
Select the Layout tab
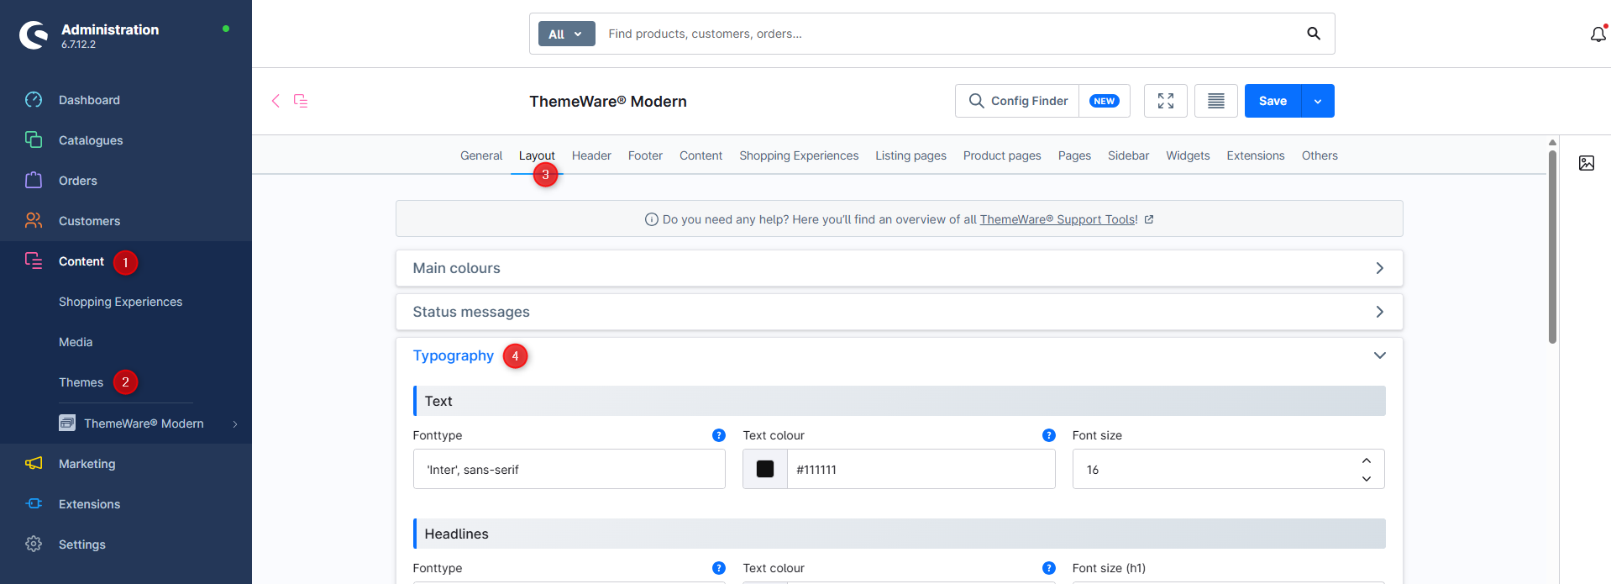pos(537,155)
